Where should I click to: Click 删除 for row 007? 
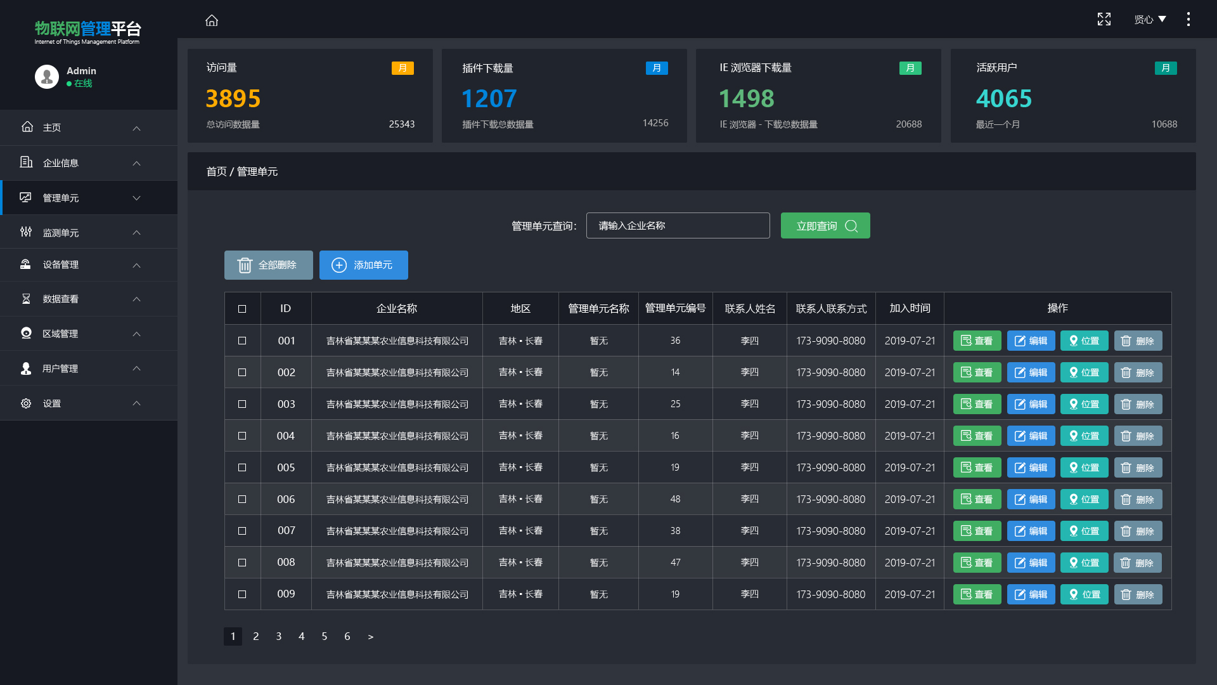1138,531
